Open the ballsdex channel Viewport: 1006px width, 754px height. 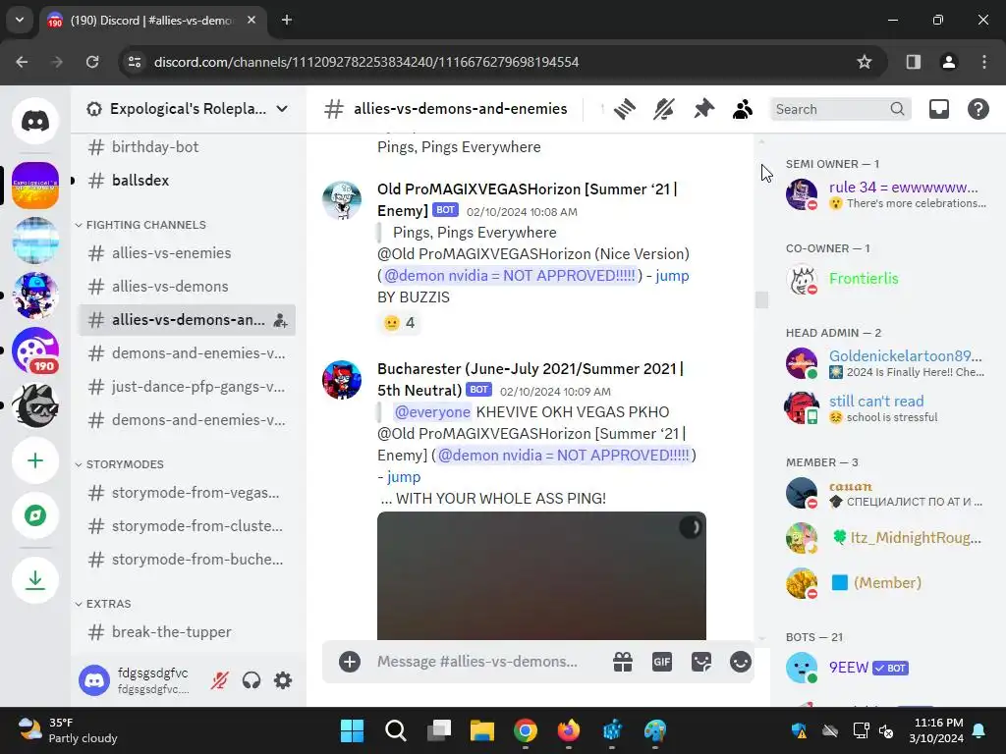click(x=186, y=181)
